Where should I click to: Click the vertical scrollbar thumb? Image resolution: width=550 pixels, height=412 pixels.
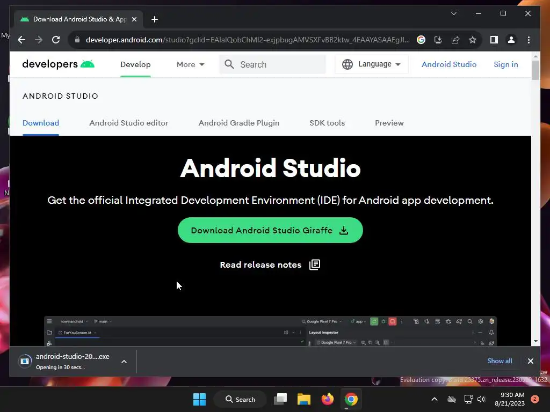click(x=535, y=70)
